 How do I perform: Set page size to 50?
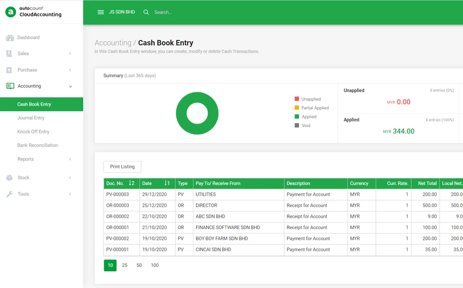(x=139, y=265)
